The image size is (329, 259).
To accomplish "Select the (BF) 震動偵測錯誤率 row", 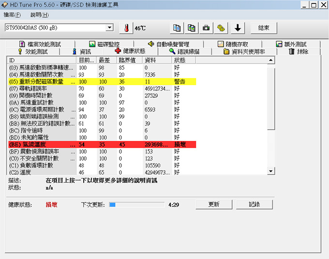I will tap(102, 152).
